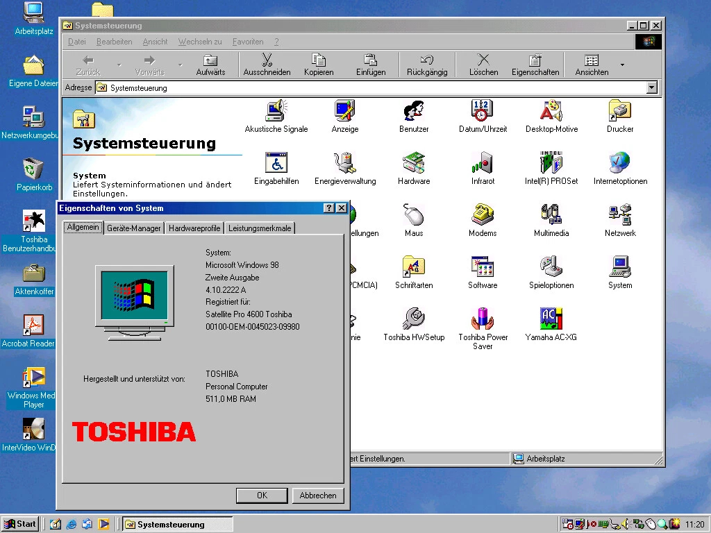Open the Bearbeiten menu
Screen dimensions: 711x533
[115, 42]
